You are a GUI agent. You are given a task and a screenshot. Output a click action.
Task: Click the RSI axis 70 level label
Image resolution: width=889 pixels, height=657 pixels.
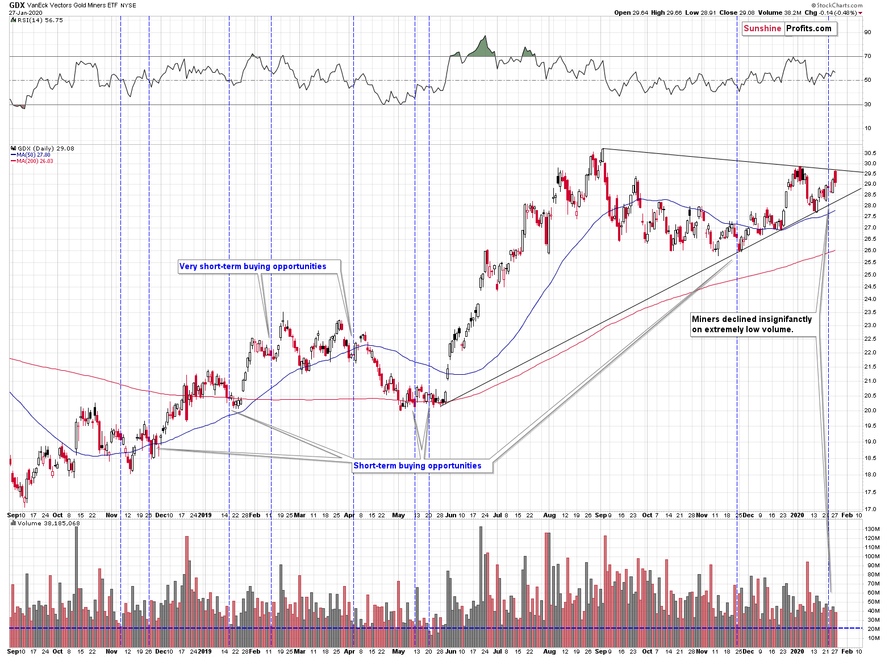click(x=867, y=56)
